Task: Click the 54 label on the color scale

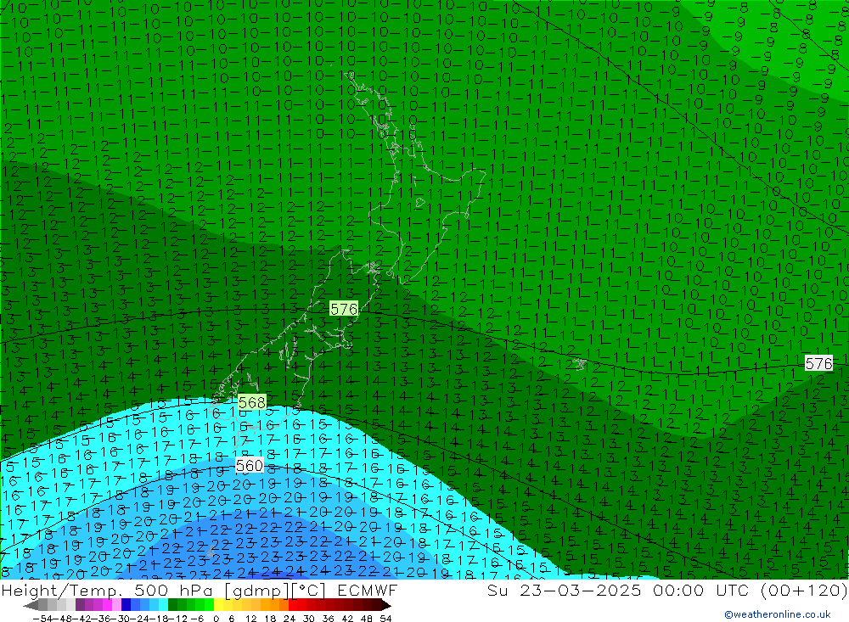Action: click(x=385, y=619)
